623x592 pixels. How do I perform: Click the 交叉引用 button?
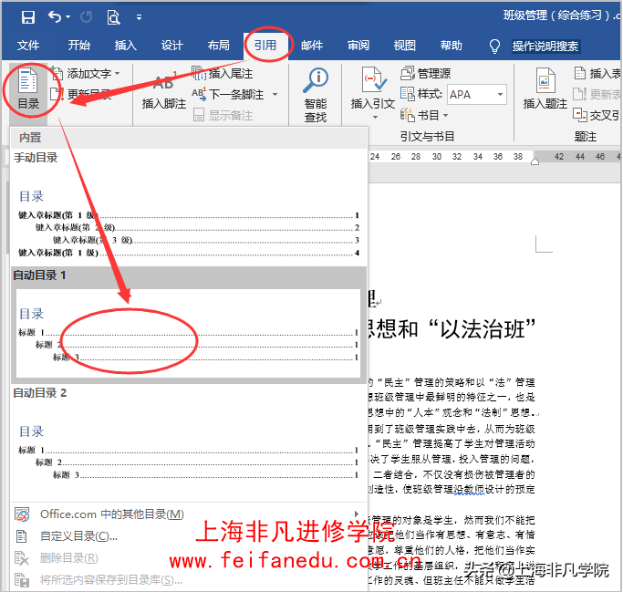point(597,115)
